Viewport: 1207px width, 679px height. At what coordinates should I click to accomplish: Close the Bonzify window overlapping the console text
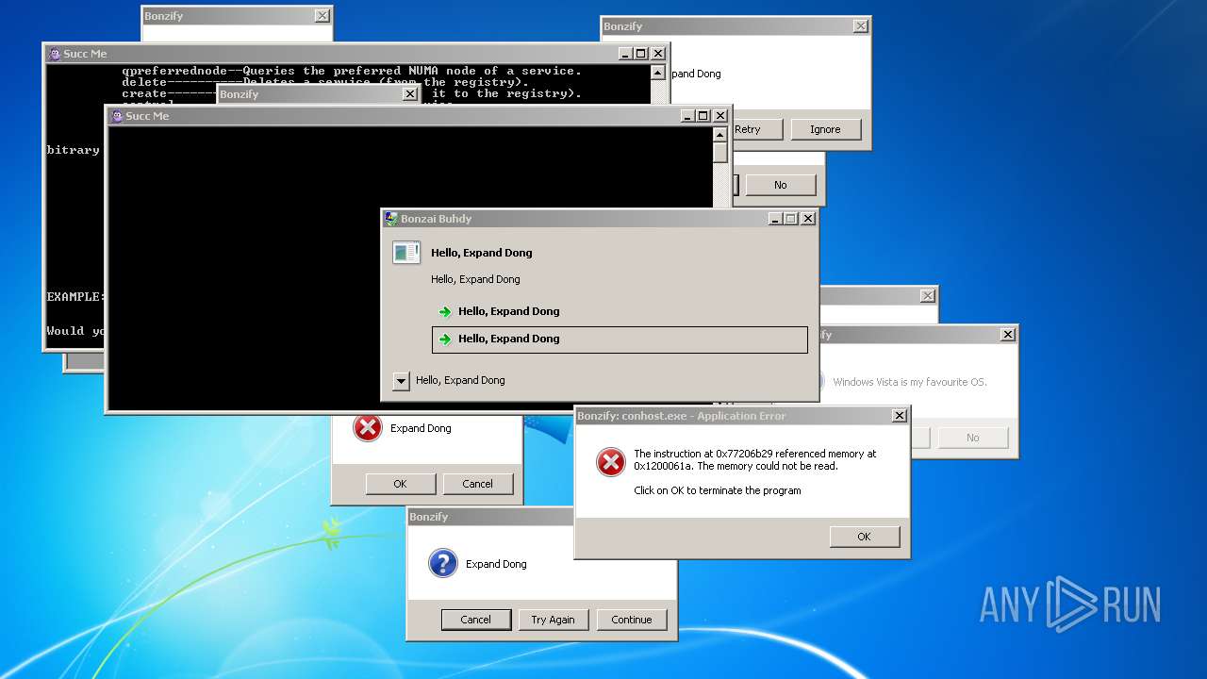409,94
